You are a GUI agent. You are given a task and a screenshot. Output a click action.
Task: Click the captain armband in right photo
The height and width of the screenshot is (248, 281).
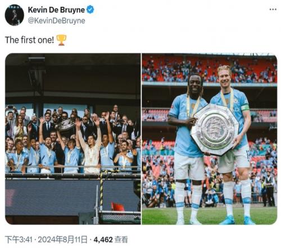[x=245, y=108]
